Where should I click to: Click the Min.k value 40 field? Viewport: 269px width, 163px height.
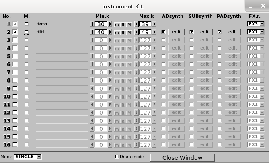tap(101, 32)
